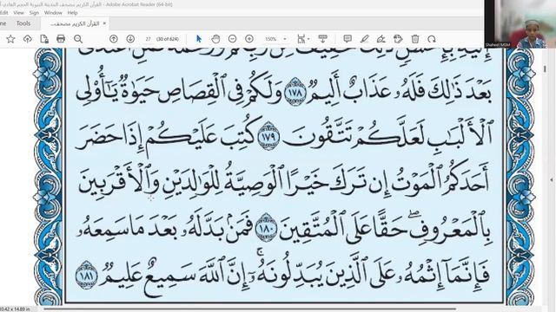Click the '(30 of 624)' page count text
The height and width of the screenshot is (312, 556).
[x=168, y=39]
